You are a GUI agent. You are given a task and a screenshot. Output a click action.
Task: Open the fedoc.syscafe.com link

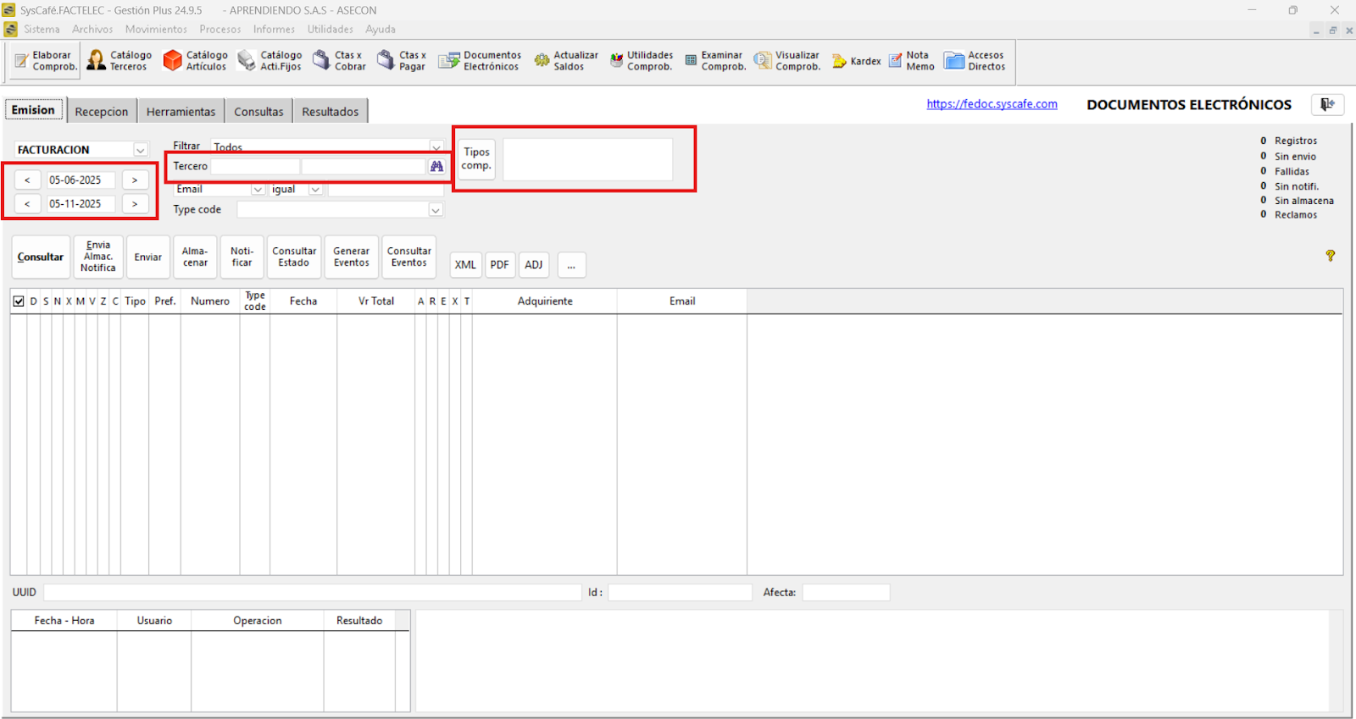pos(992,104)
